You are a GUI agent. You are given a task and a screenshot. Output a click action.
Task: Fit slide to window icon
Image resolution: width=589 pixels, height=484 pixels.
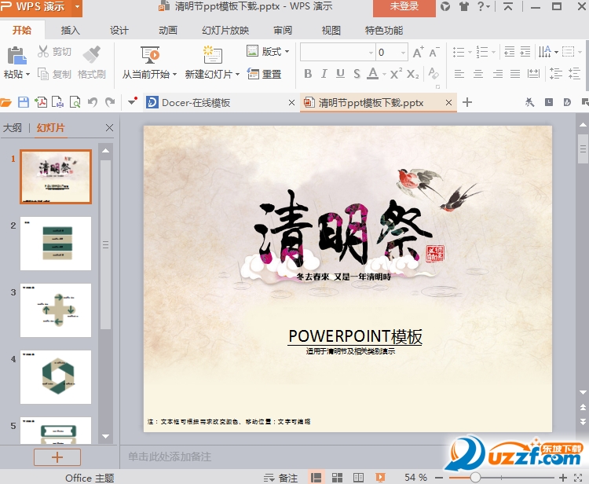pos(579,478)
